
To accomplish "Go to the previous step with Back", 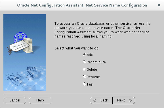I will point(101,100).
